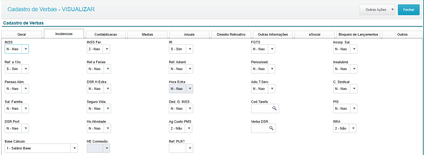
Task: Expand the Ded. G. INSS dropdown
Action: coord(181,108)
